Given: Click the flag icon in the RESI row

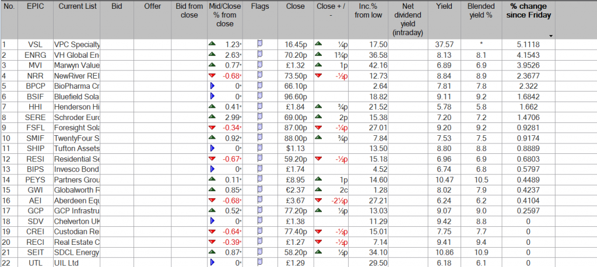Looking at the screenshot, I should click(260, 157).
